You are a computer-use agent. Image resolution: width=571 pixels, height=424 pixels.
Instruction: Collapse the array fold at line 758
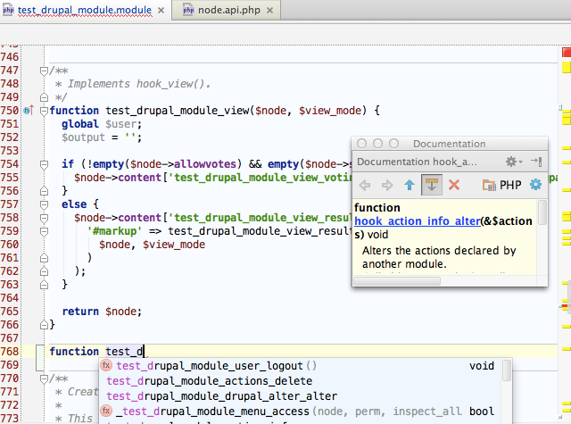pyautogui.click(x=44, y=218)
